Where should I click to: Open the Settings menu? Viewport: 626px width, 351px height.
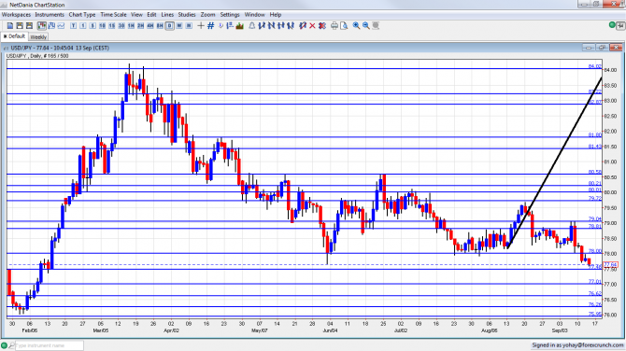tap(230, 15)
